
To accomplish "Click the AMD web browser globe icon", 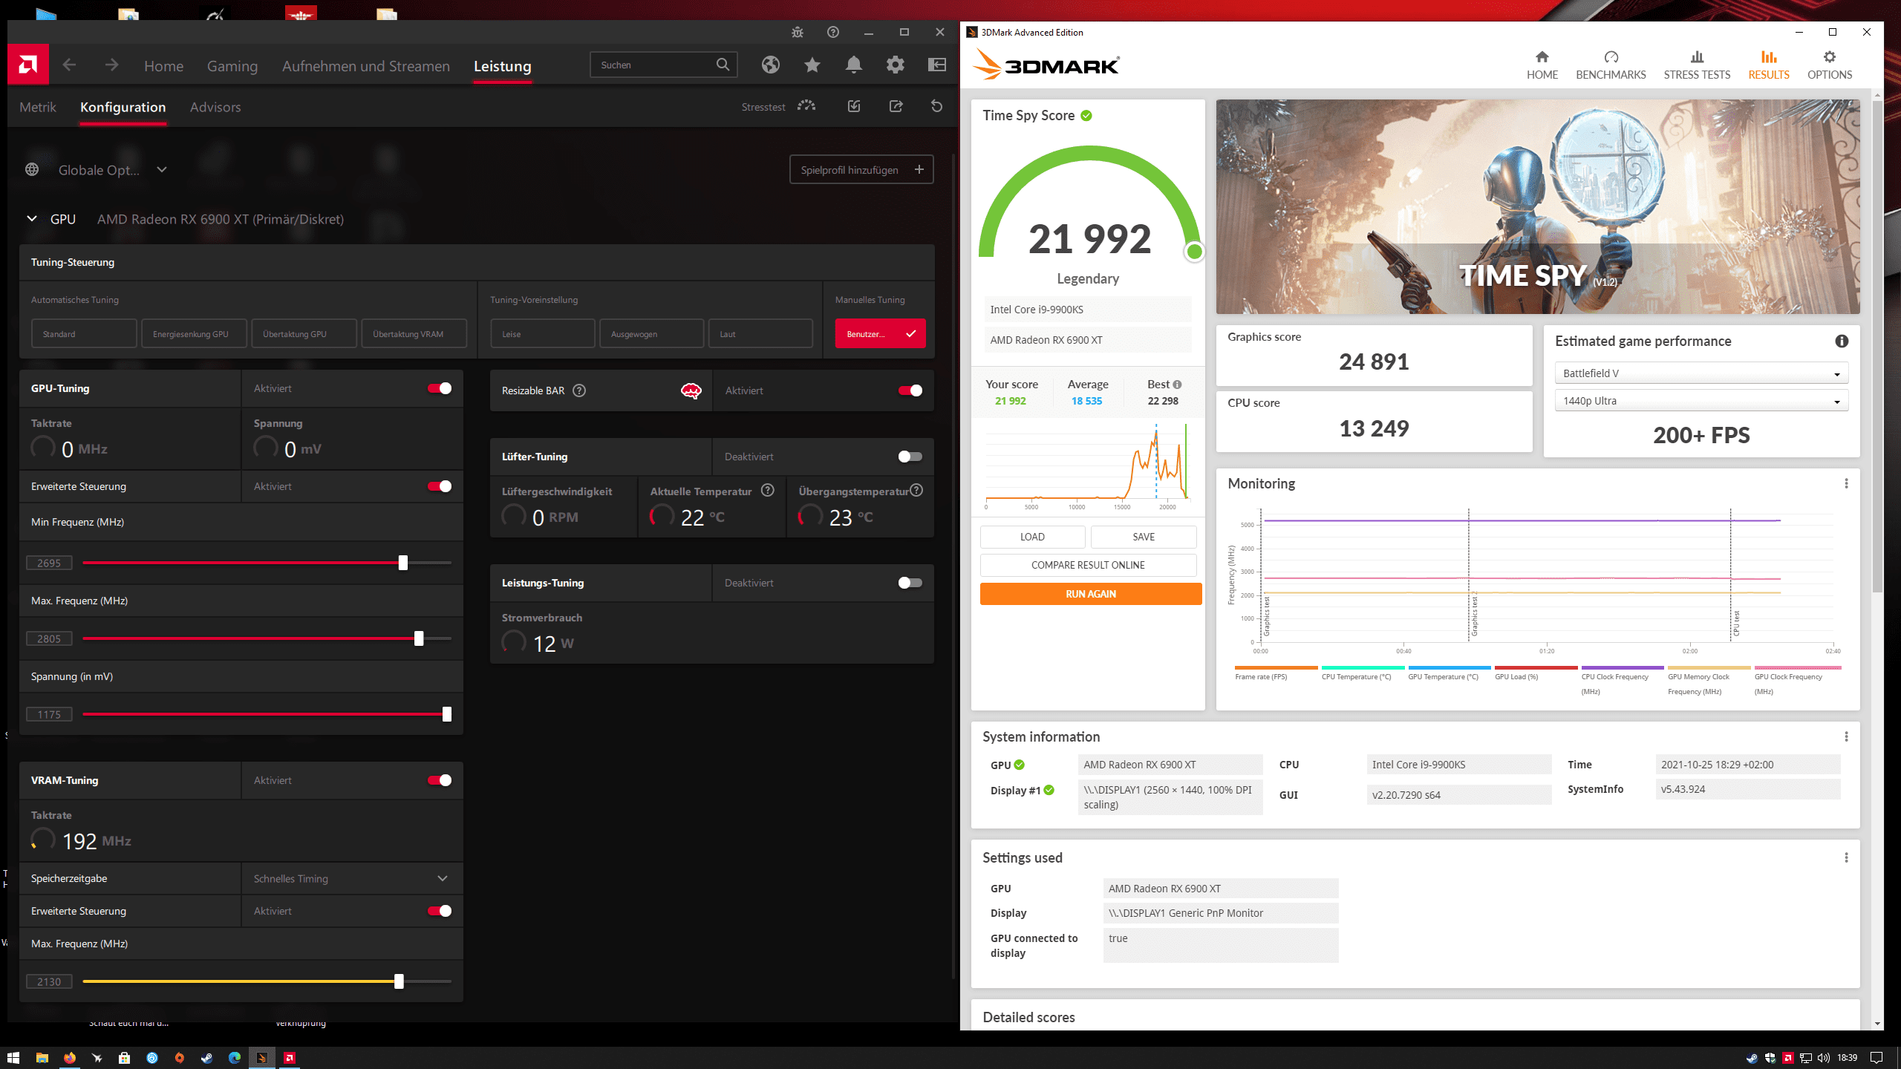I will click(770, 65).
